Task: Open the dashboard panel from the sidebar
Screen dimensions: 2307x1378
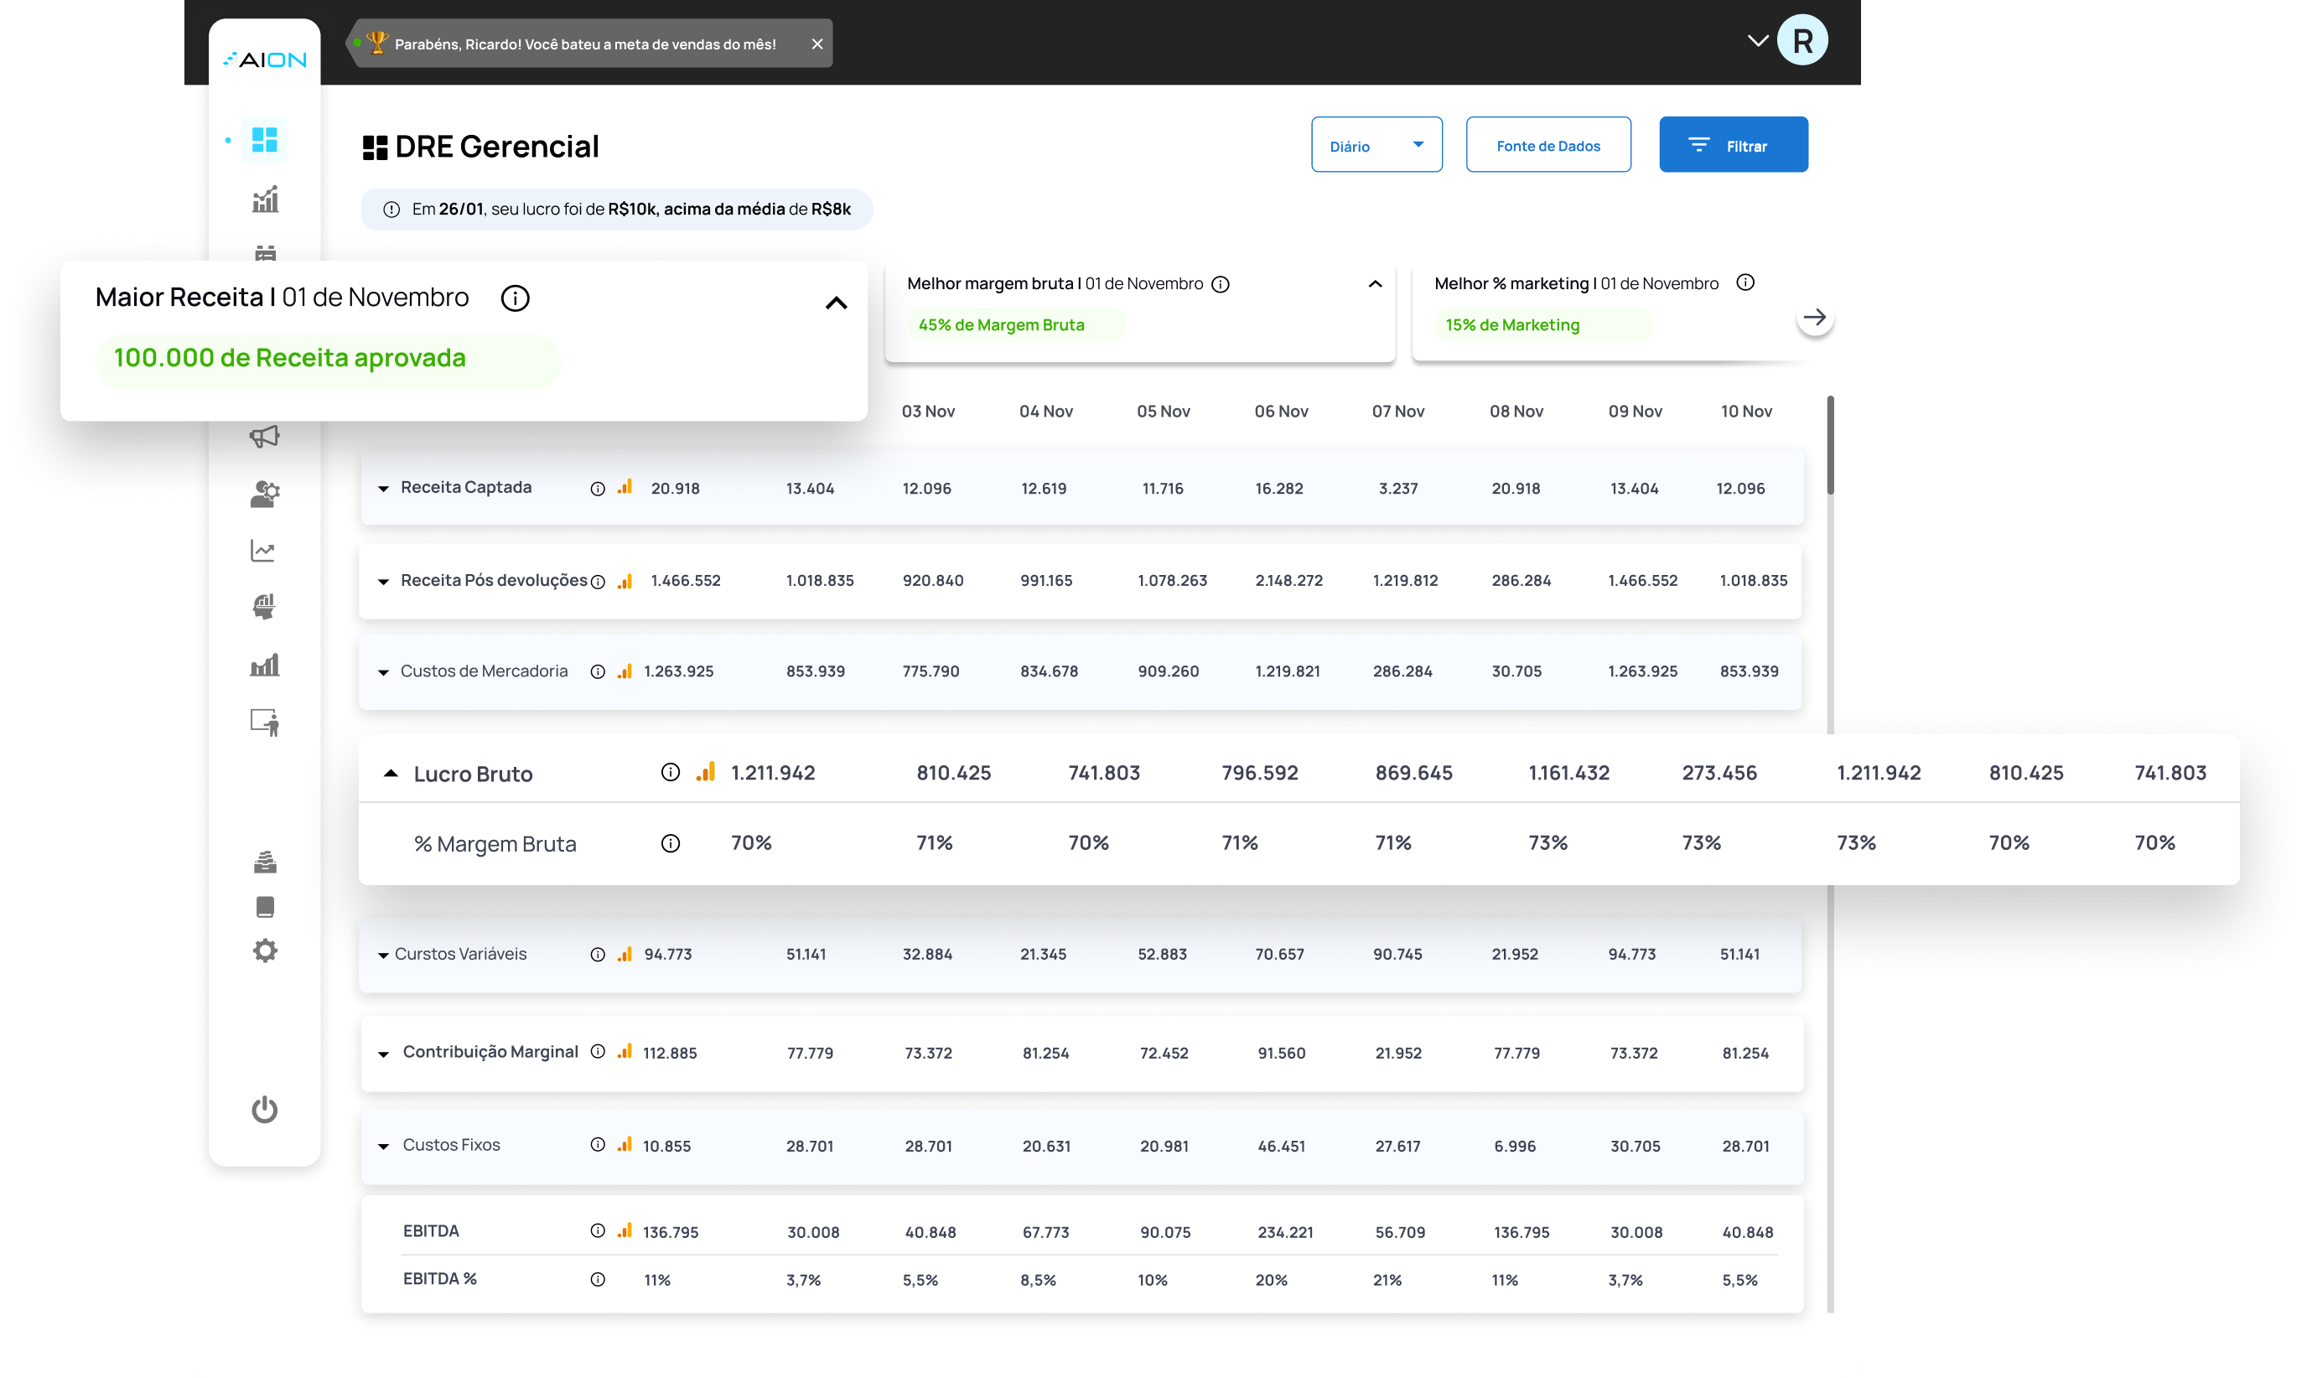Action: coord(265,139)
